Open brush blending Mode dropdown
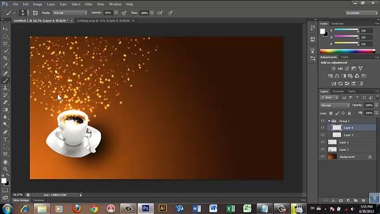The width and height of the screenshot is (380, 214). pyautogui.click(x=70, y=13)
